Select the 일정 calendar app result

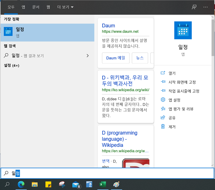click(x=47, y=32)
